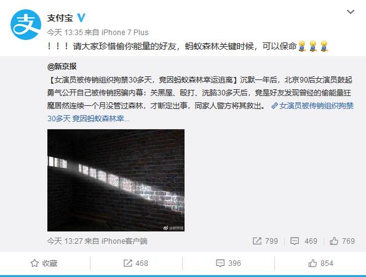Toggle the thumbs-up like showing 854
The height and width of the screenshot is (277, 366).
coord(320,263)
